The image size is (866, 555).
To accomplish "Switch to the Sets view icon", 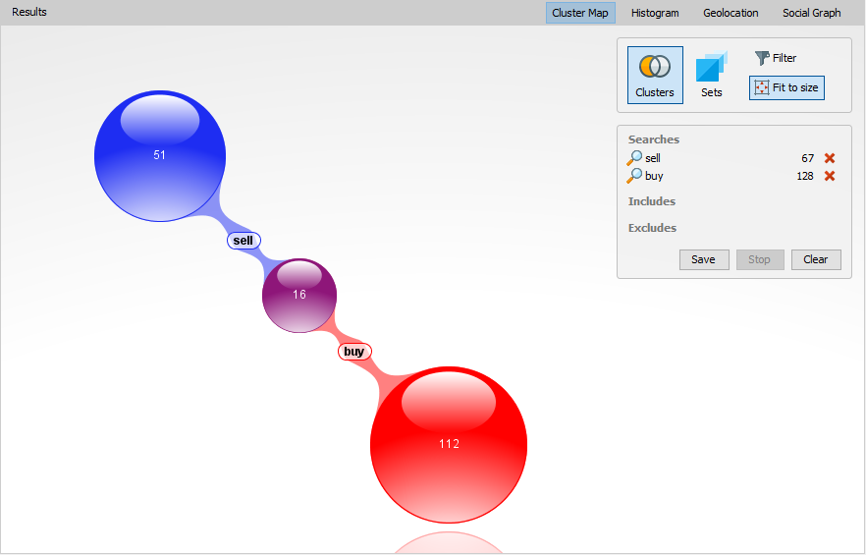I will pyautogui.click(x=712, y=75).
